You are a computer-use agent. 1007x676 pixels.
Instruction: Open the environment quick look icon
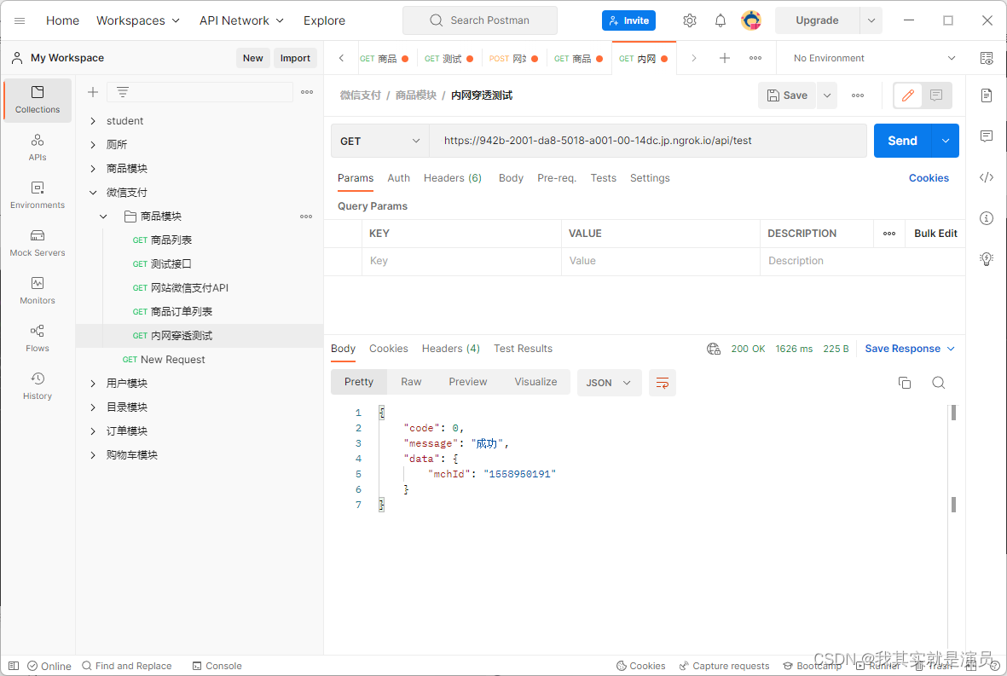pyautogui.click(x=987, y=59)
